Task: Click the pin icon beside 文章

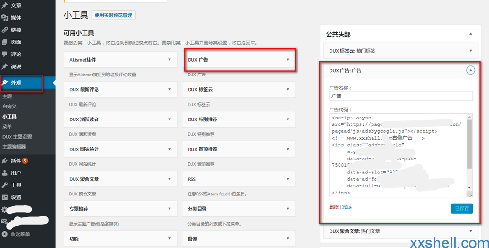Action: coord(5,6)
